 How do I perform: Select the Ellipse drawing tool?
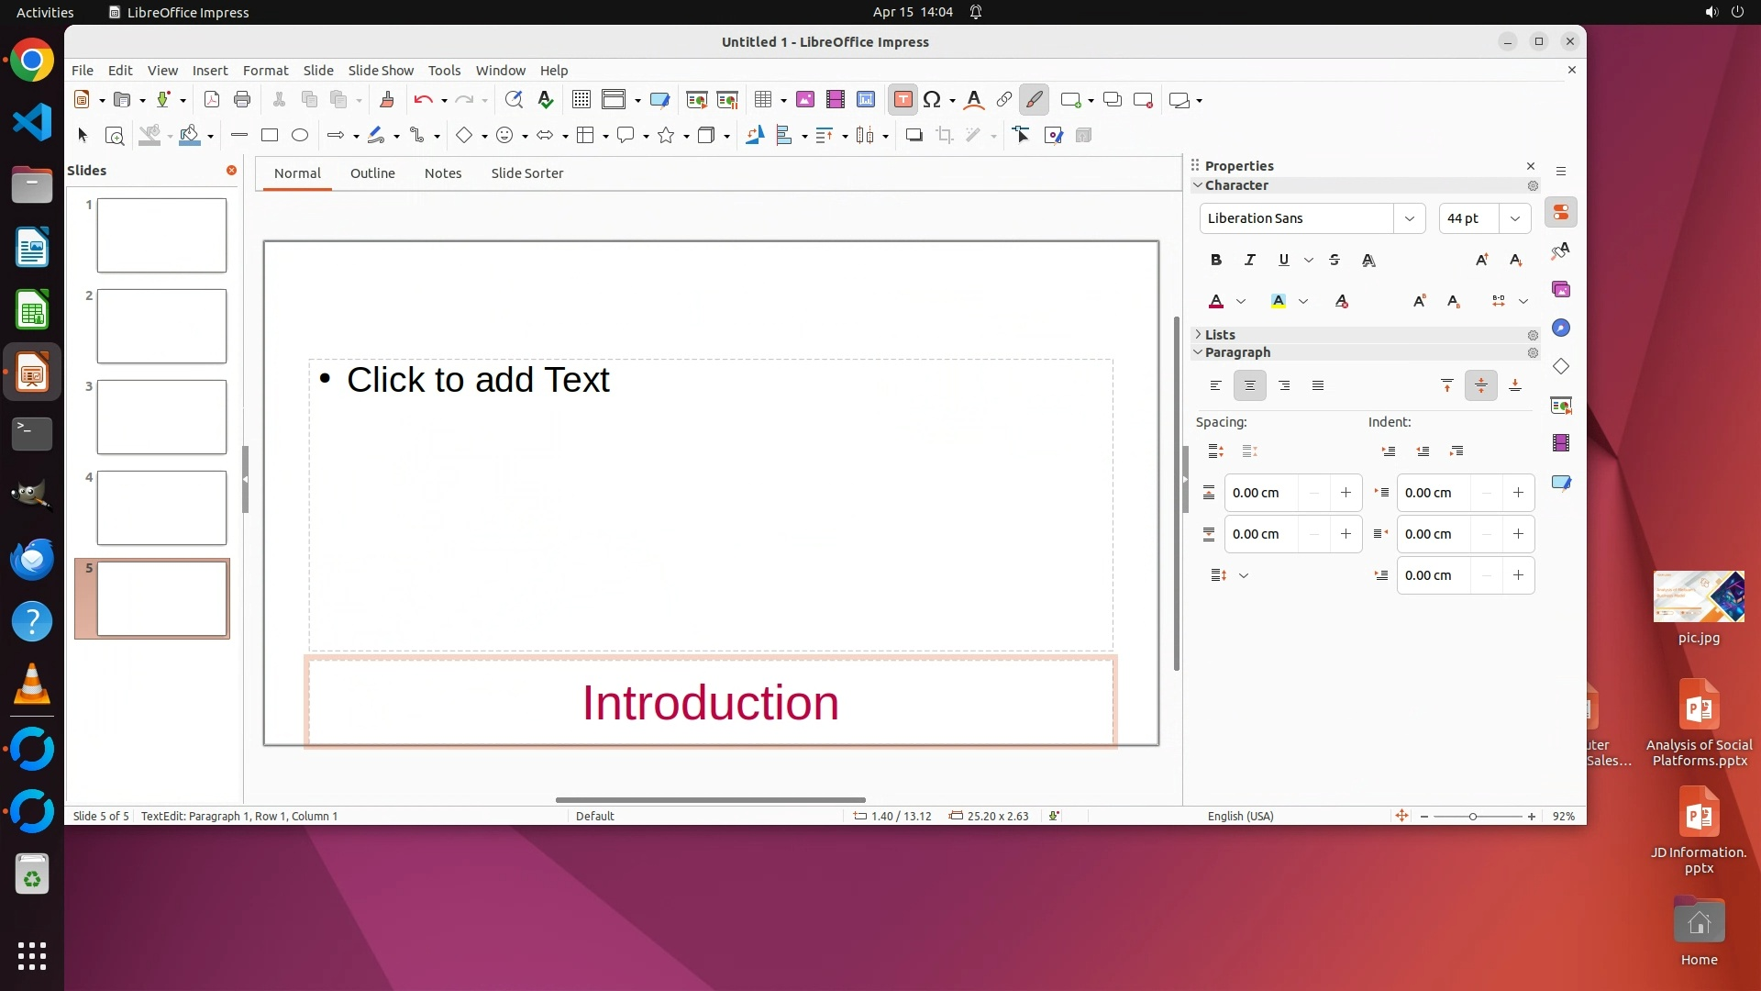(x=300, y=136)
